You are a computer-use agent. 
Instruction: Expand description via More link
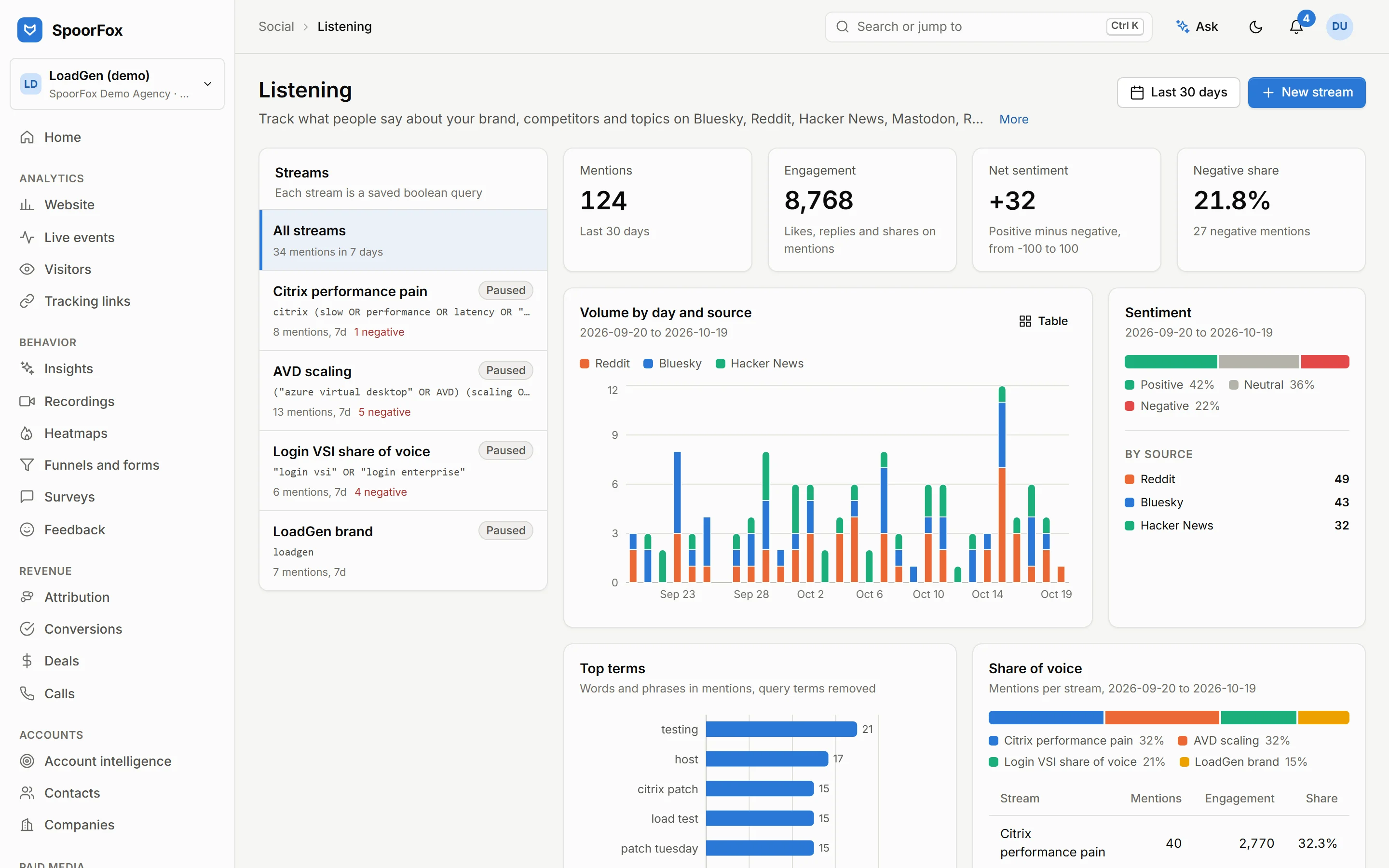tap(1014, 120)
